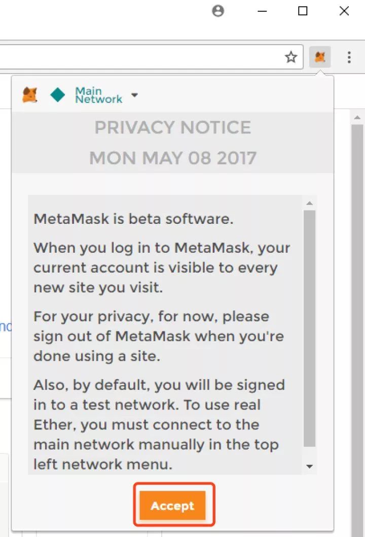Click the page scrollbar up arrow
Viewport: 365px width, 537px height.
tap(357, 117)
